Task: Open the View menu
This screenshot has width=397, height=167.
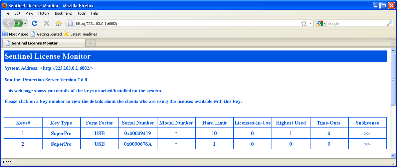Action: pos(29,13)
